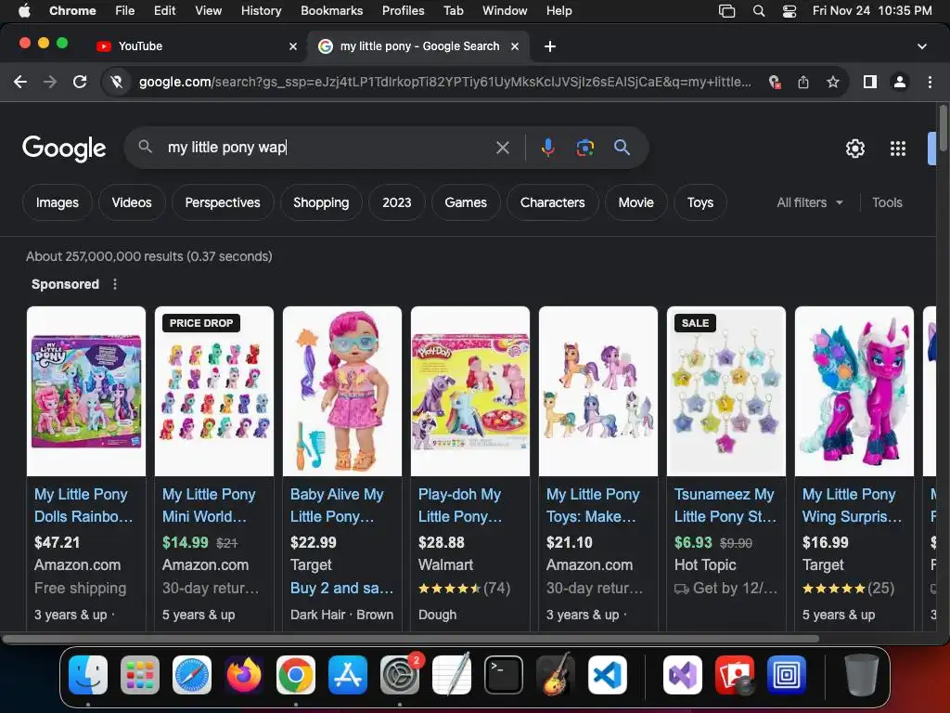Image resolution: width=950 pixels, height=713 pixels.
Task: Open the History menu
Action: click(261, 10)
